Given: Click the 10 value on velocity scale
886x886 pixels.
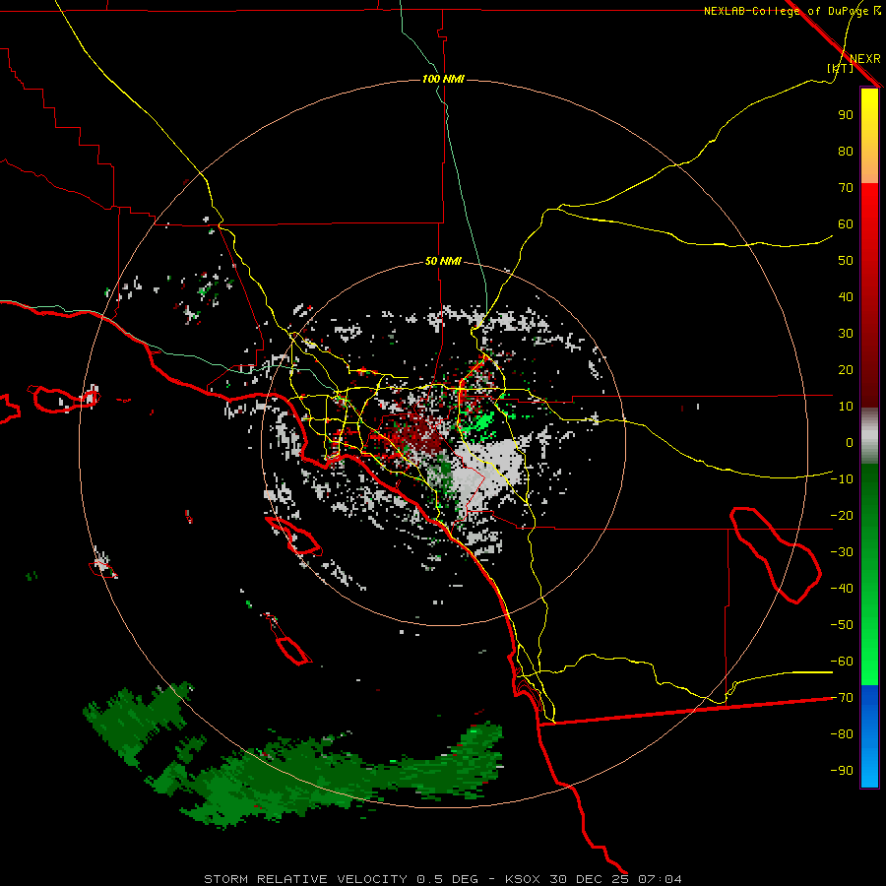Looking at the screenshot, I should point(846,407).
